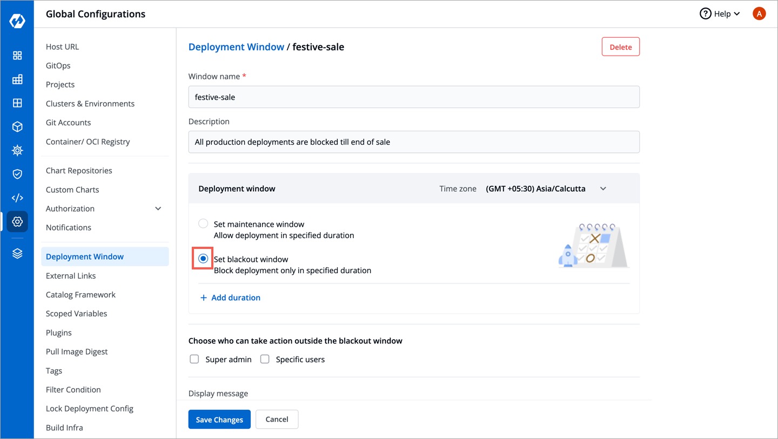Open the Stack Manager layers icon
778x439 pixels.
pos(17,253)
